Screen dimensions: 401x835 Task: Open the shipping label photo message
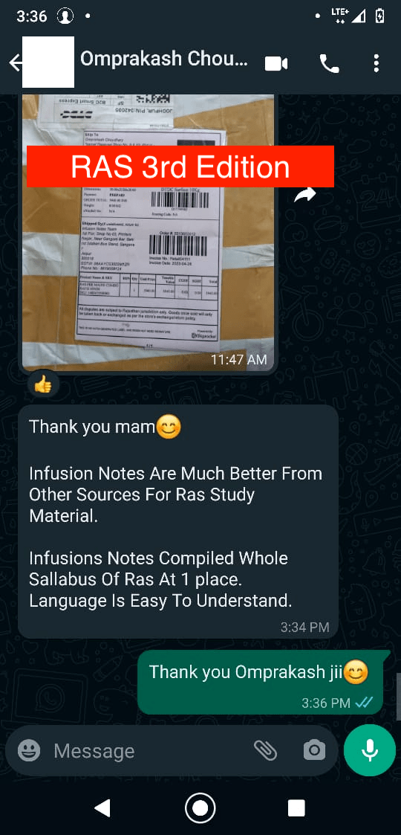point(149,233)
